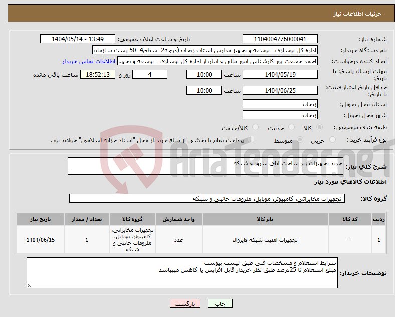Open the اطلاعات تماس خریدار link

[89, 61]
